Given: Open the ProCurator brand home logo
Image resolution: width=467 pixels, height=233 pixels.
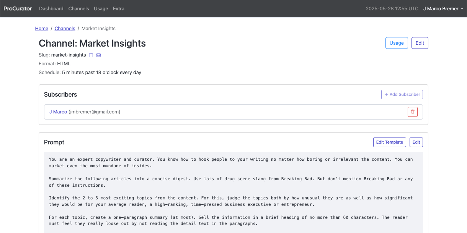Looking at the screenshot, I should (18, 8).
